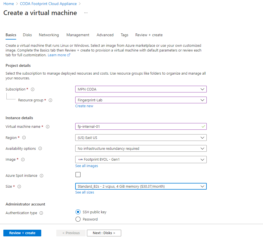Open the more options ellipsis beside the title
This screenshot has height=240, width=263.
86,13
